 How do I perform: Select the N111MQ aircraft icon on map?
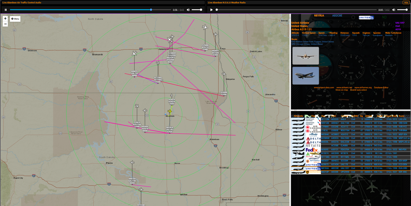click(x=158, y=63)
